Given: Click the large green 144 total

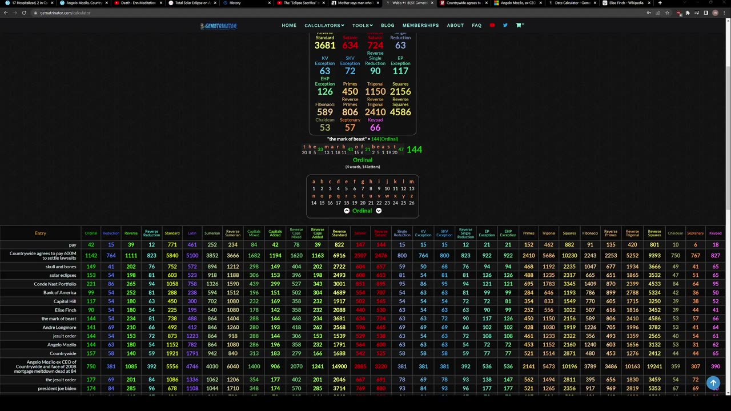Looking at the screenshot, I should pyautogui.click(x=414, y=150).
